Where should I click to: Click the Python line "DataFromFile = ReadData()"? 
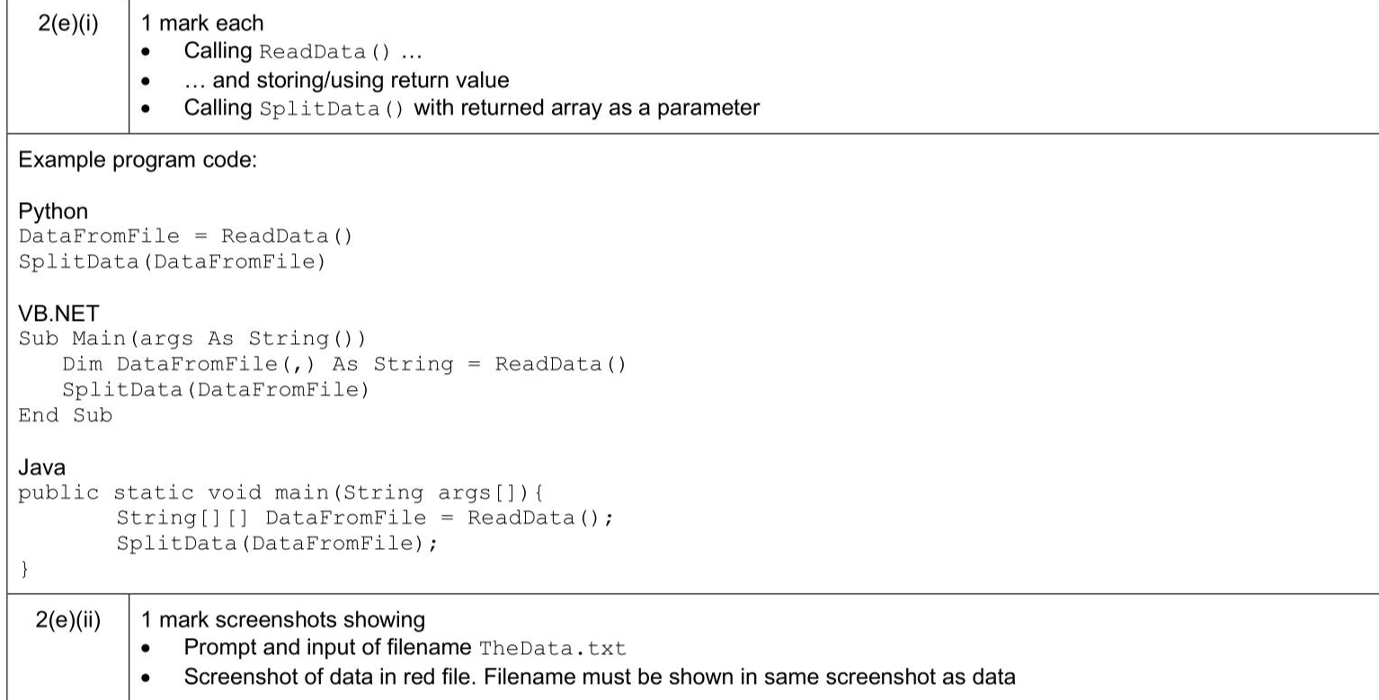click(x=186, y=236)
